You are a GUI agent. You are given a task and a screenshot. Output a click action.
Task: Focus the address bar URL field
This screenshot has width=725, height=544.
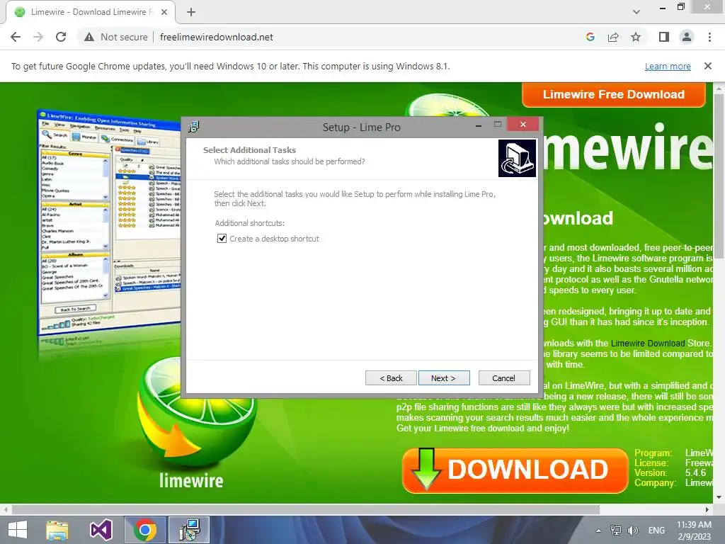tap(217, 37)
